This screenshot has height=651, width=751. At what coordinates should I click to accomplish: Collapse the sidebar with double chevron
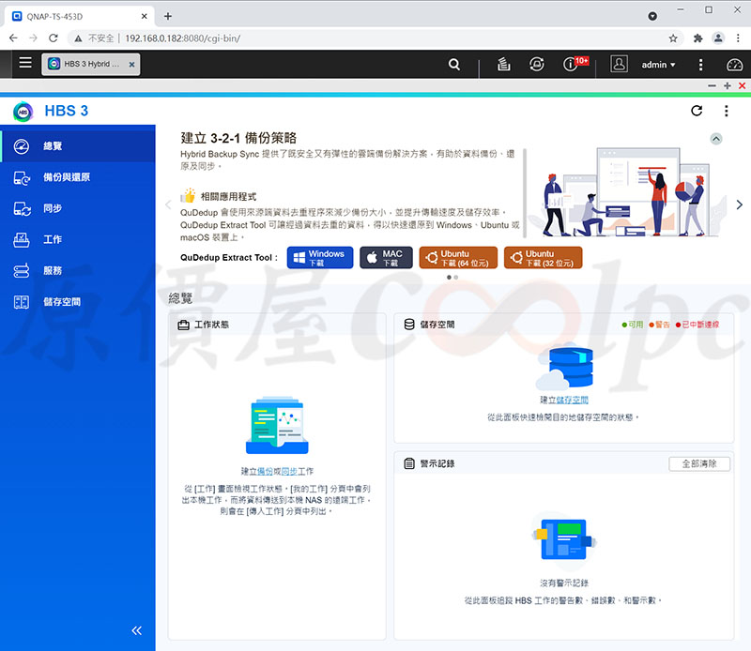pos(137,630)
